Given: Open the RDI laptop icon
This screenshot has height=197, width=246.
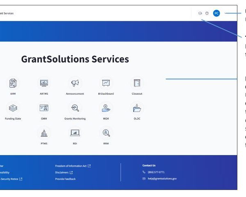Looking at the screenshot, I should click(75, 133).
